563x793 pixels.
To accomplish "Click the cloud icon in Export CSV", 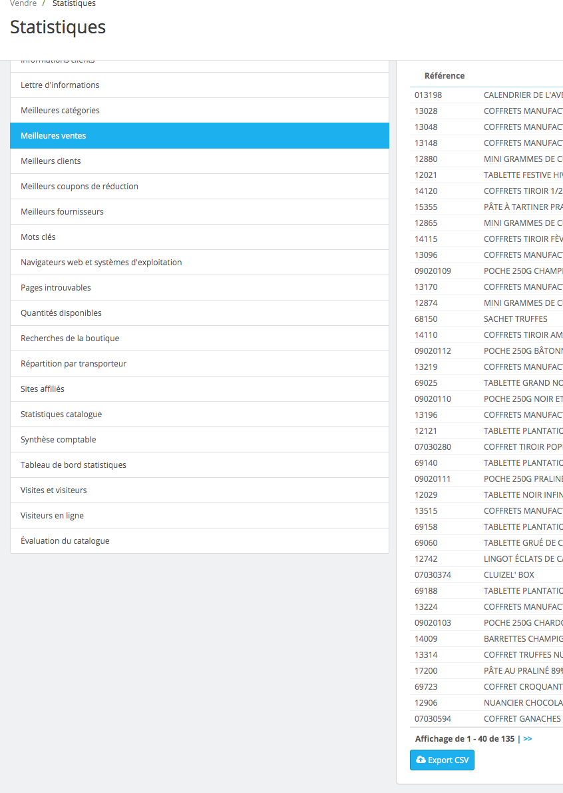I will click(x=421, y=760).
